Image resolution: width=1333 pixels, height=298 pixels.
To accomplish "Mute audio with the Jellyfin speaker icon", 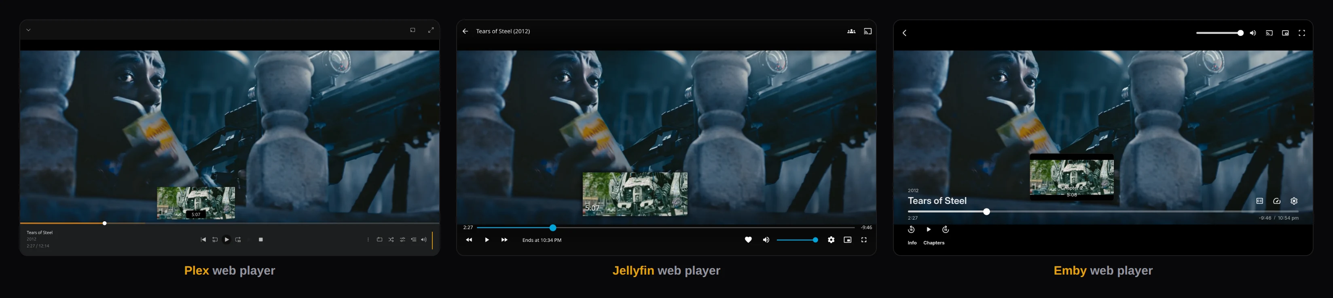I will point(766,239).
